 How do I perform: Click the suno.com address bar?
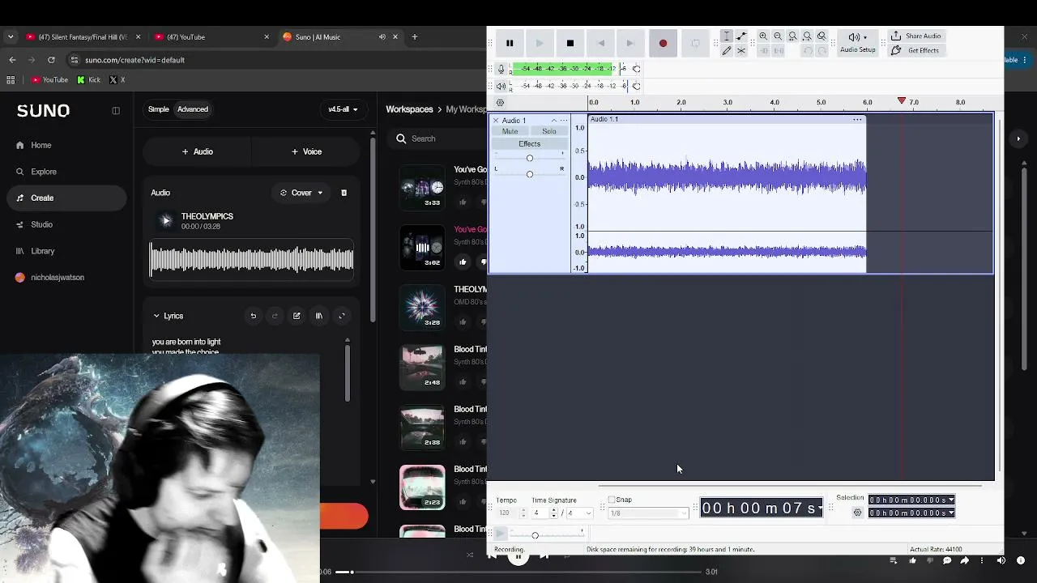[275, 60]
